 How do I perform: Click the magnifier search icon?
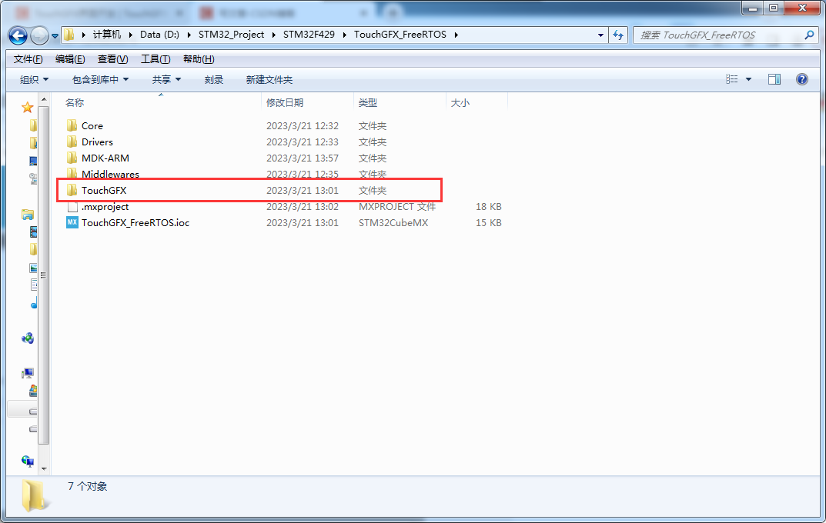[810, 35]
